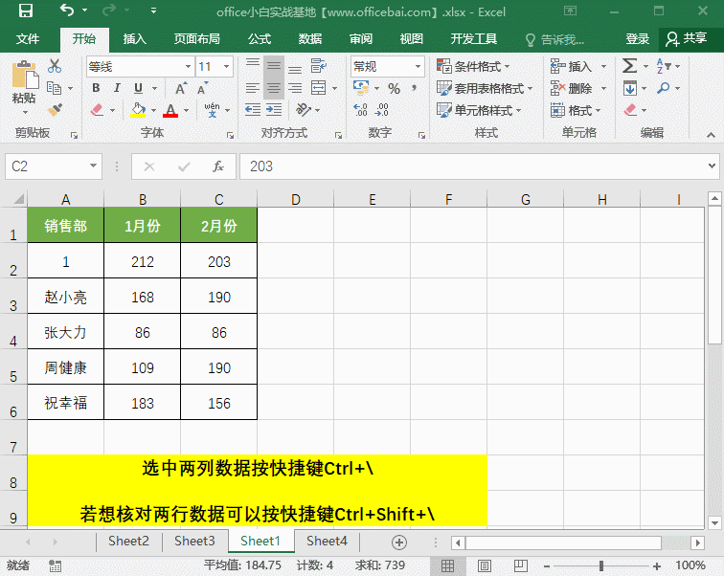Open the Sheet4 worksheet tab
Viewport: 724px width, 576px height.
[x=327, y=541]
